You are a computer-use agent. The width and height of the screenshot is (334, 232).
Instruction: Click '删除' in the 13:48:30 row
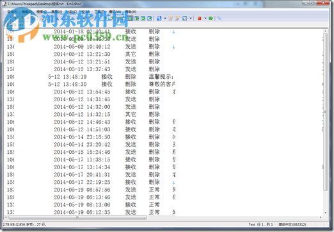point(131,84)
